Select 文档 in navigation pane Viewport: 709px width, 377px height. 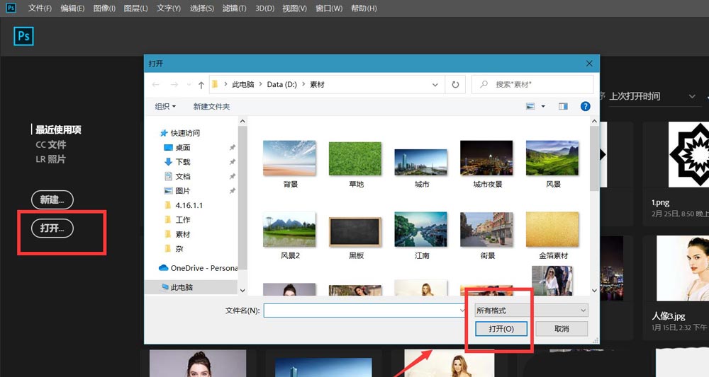pyautogui.click(x=177, y=176)
